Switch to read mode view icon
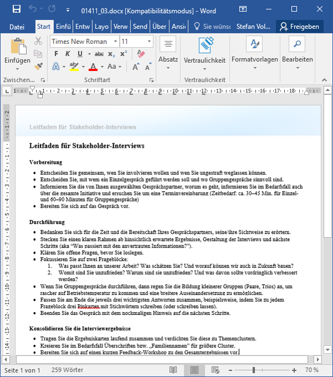 (173, 370)
